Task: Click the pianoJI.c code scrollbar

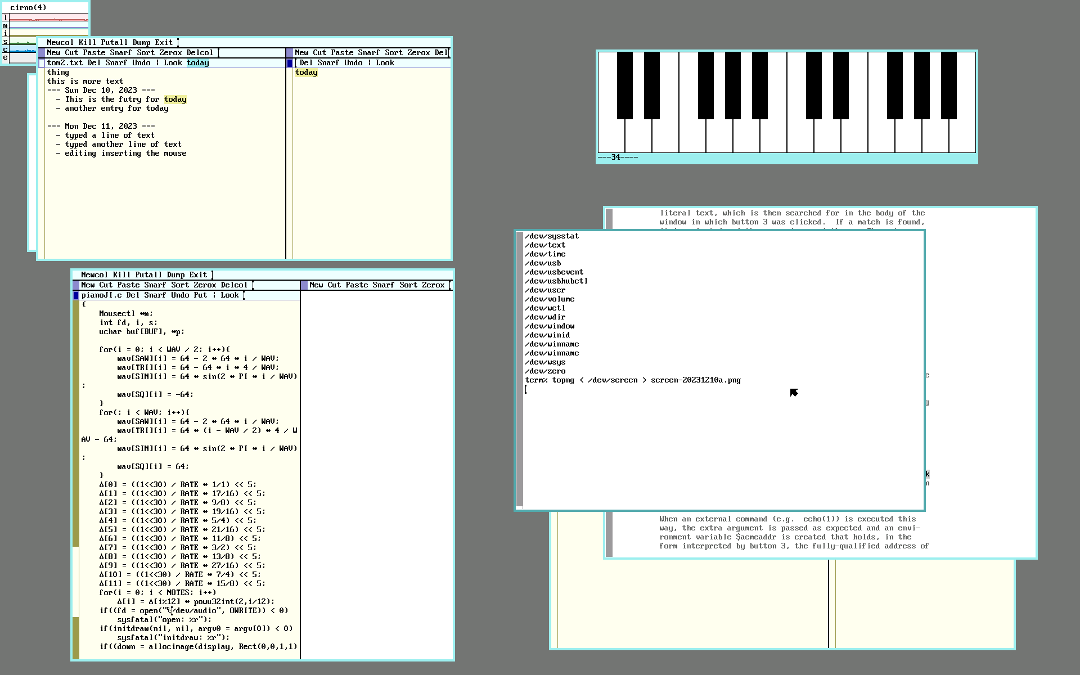Action: pos(76,478)
